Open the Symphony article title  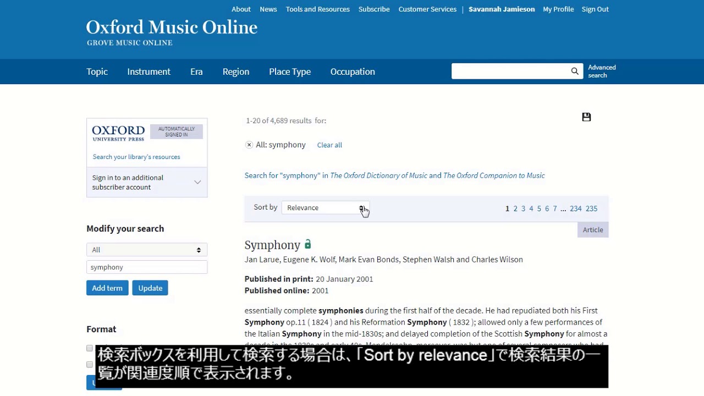point(272,245)
